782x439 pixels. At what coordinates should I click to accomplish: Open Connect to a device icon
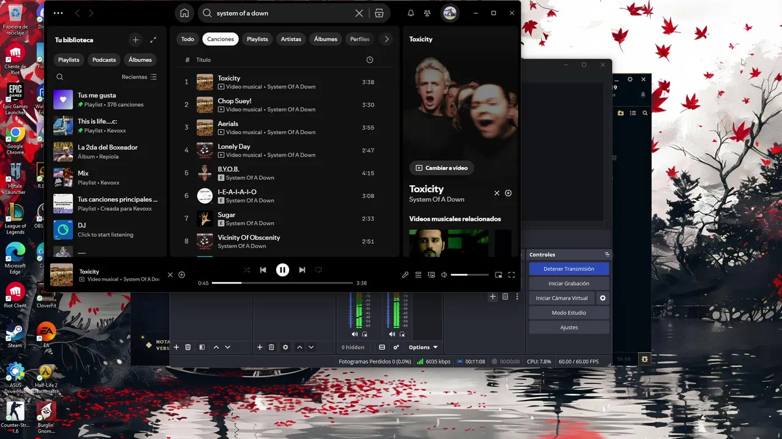pyautogui.click(x=431, y=275)
